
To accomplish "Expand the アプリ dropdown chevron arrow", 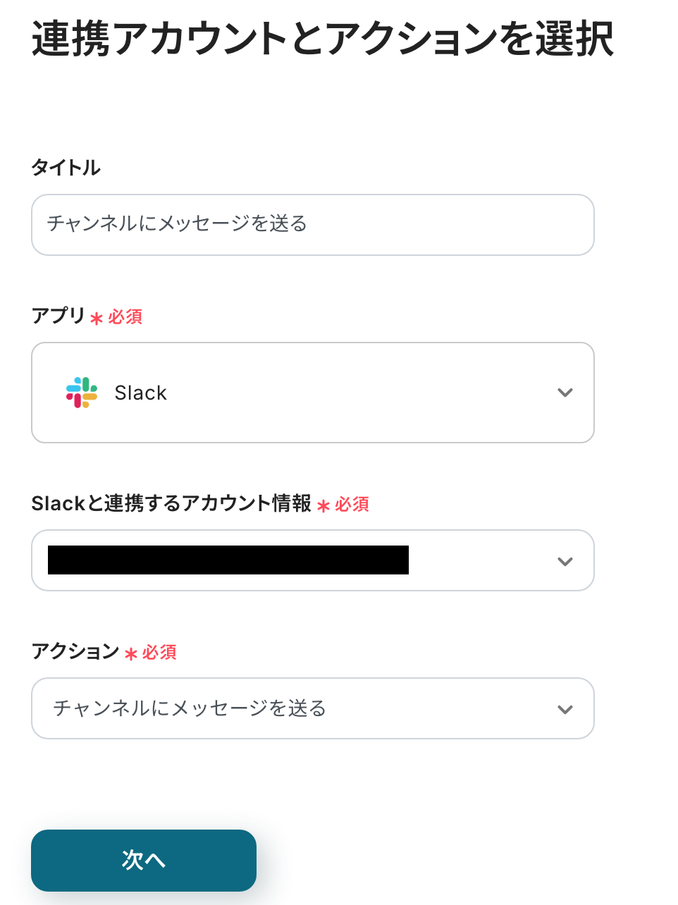I will click(x=565, y=393).
